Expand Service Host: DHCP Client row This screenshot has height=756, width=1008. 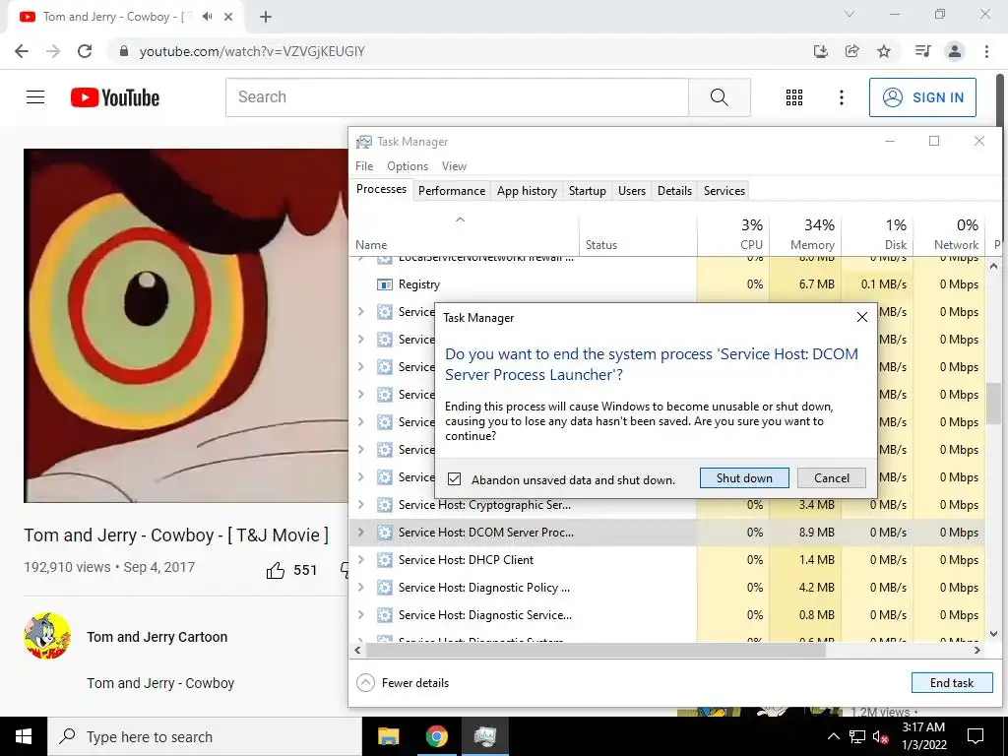(360, 560)
